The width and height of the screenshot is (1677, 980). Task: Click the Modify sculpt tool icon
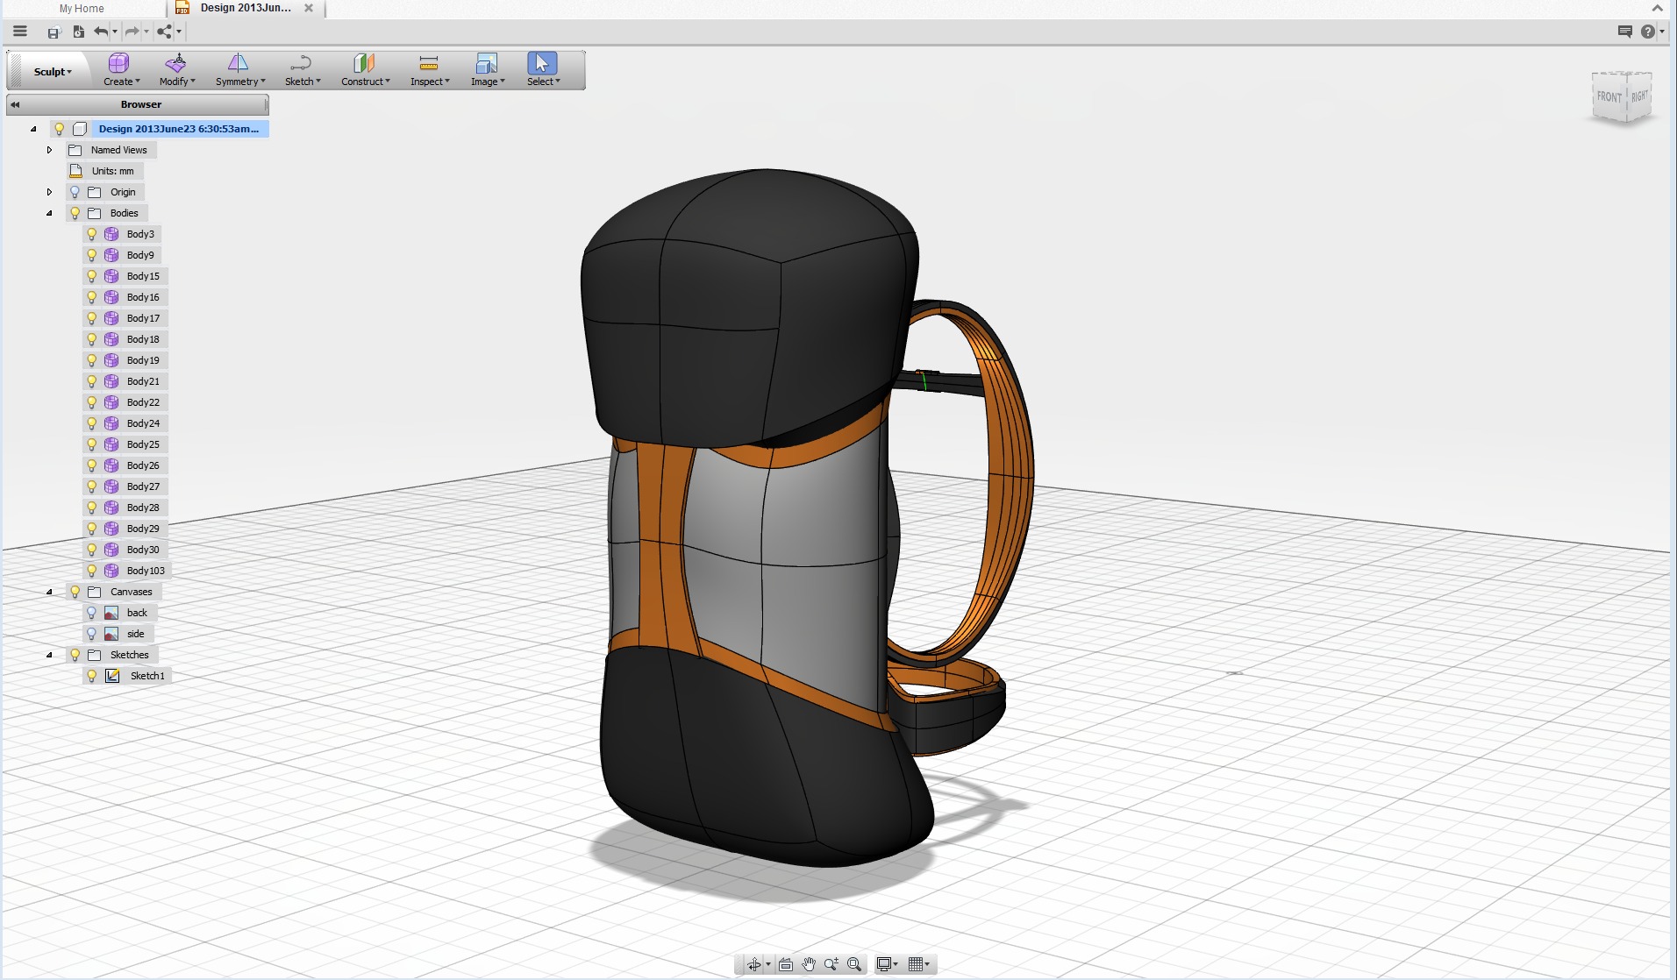tap(175, 64)
